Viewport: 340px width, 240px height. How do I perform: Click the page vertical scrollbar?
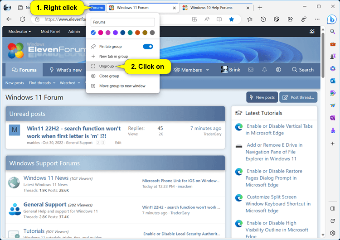(x=323, y=55)
